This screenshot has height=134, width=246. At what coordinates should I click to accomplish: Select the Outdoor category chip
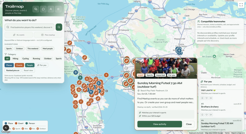point(48,59)
